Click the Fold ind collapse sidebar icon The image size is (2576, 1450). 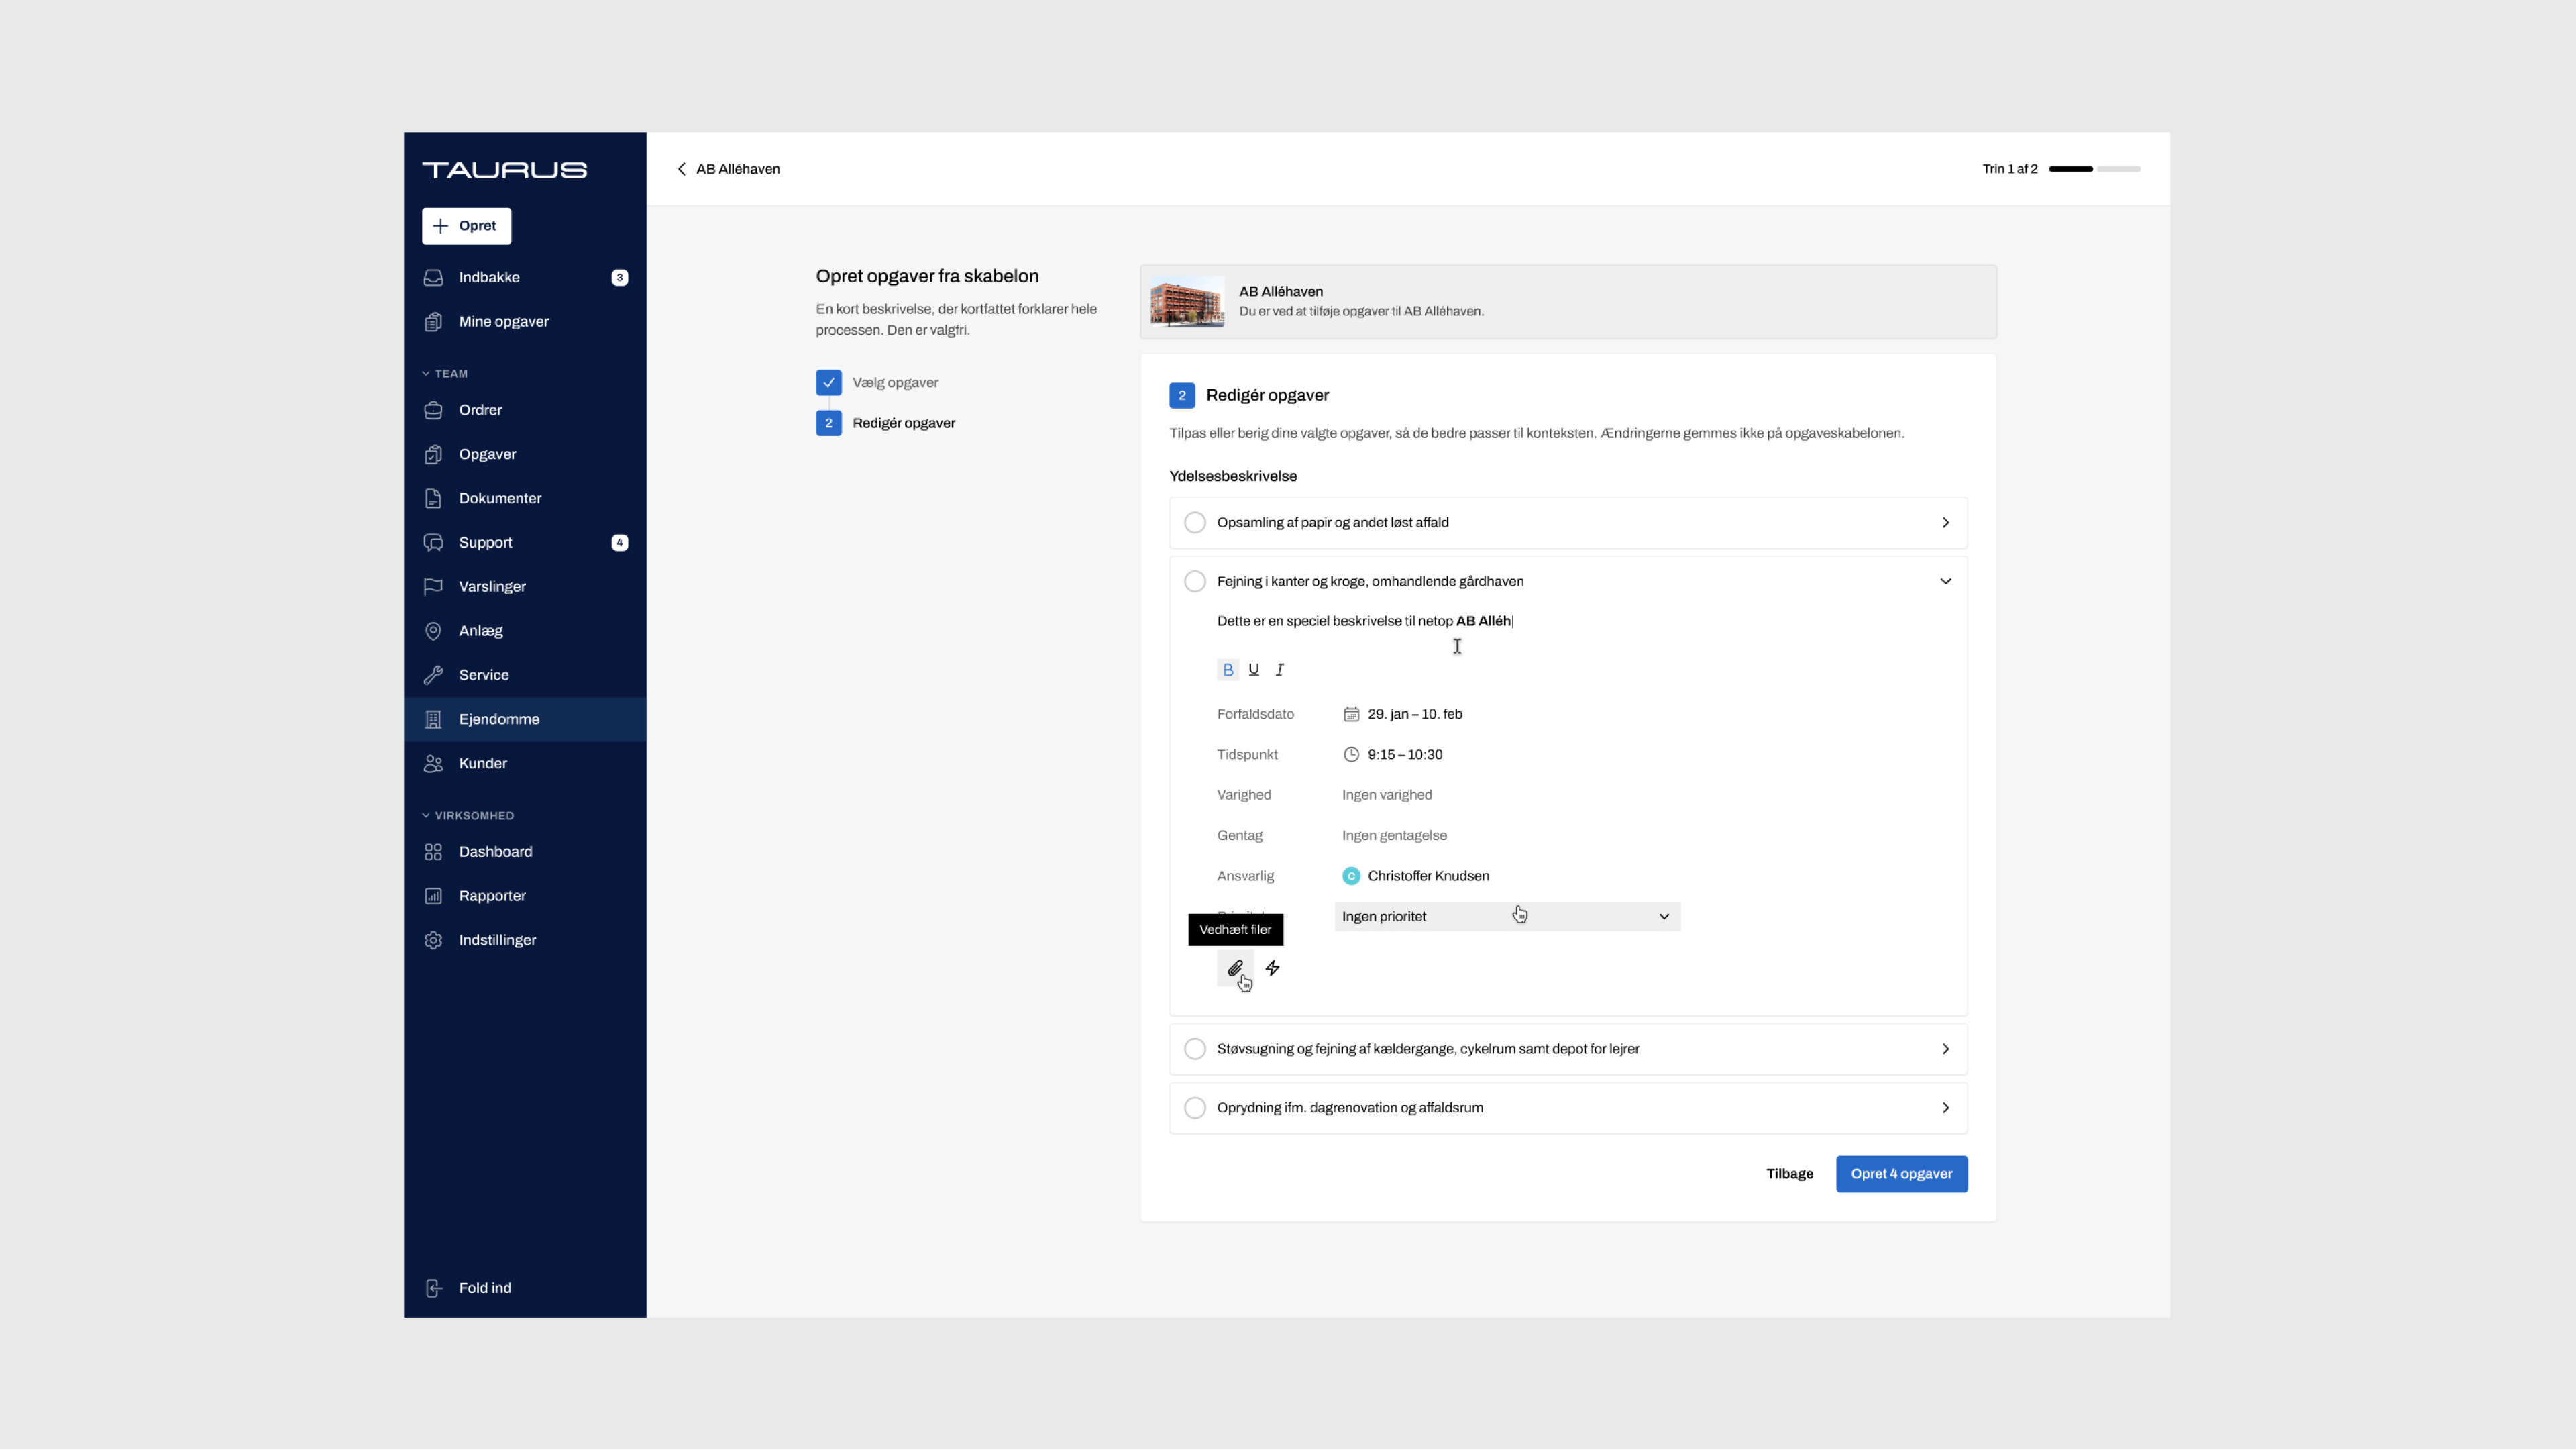[x=433, y=1288]
